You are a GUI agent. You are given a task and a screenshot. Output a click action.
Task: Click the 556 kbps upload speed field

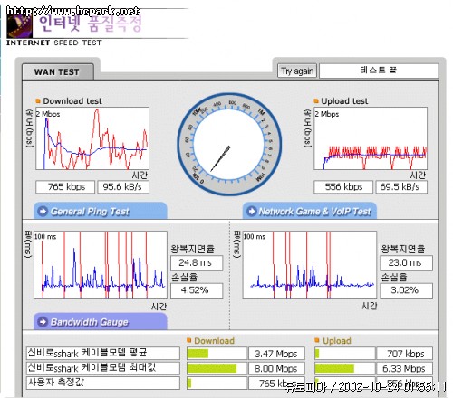click(343, 187)
